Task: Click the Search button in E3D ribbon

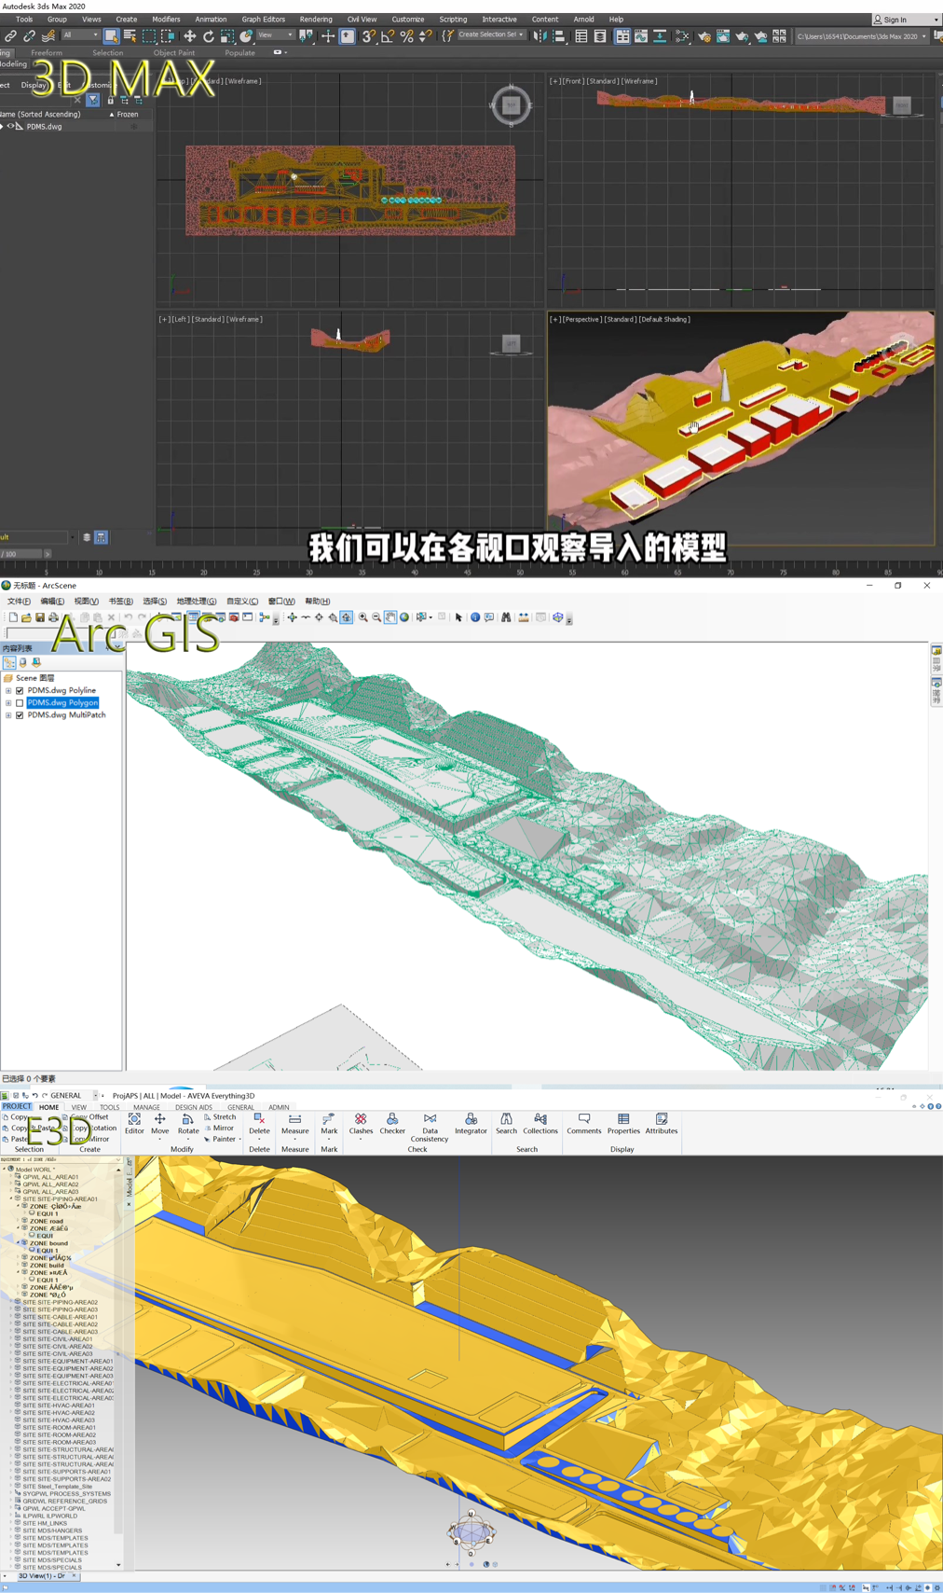Action: [506, 1124]
